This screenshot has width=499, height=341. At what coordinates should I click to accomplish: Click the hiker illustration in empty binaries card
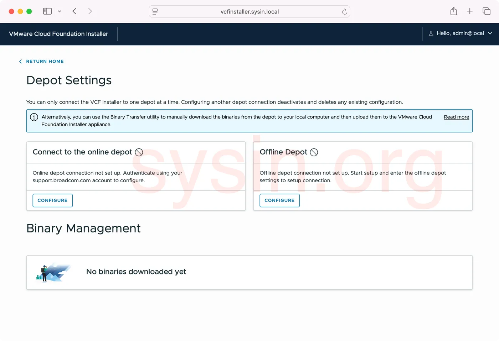click(x=53, y=272)
